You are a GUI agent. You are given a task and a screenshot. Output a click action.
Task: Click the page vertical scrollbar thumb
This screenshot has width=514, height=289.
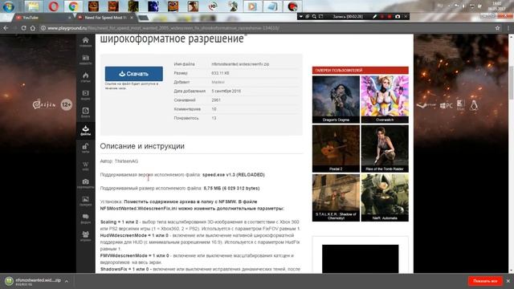[511, 82]
